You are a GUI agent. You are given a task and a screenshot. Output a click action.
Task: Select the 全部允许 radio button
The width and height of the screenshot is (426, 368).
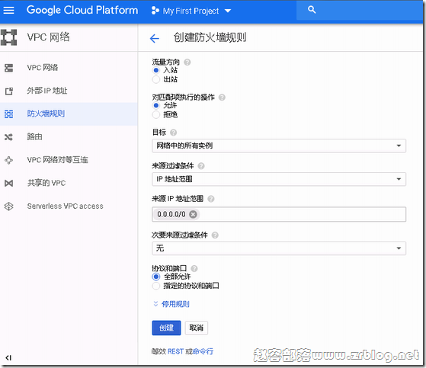(156, 277)
